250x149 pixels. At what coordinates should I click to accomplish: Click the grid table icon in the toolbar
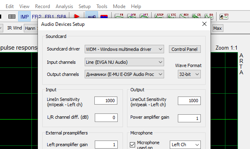point(12,17)
